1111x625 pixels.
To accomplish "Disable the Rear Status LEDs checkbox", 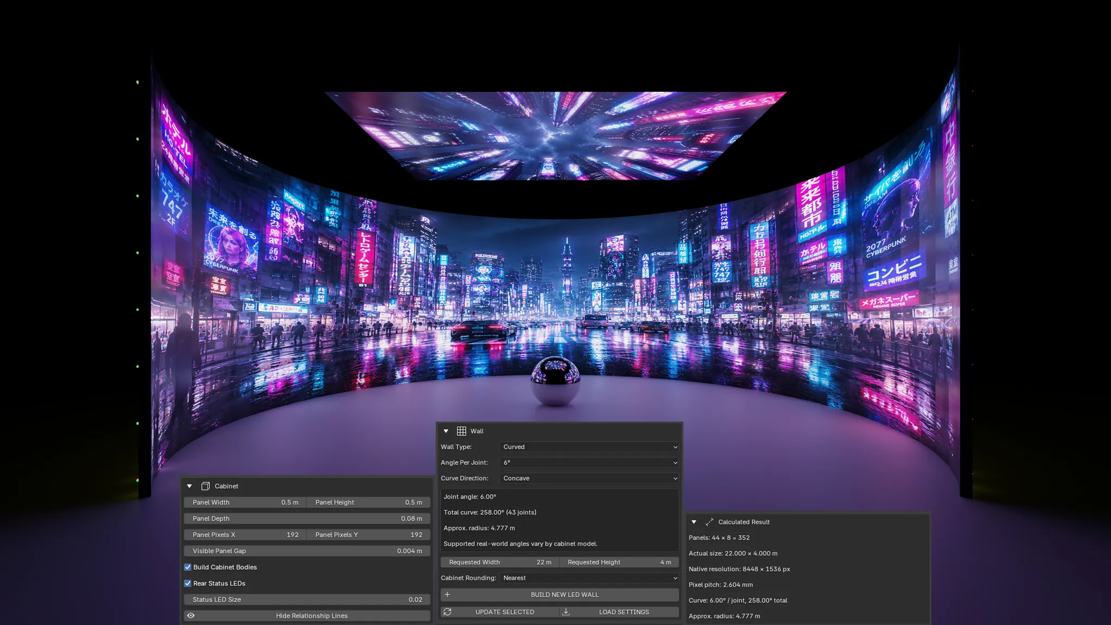I will pos(188,584).
